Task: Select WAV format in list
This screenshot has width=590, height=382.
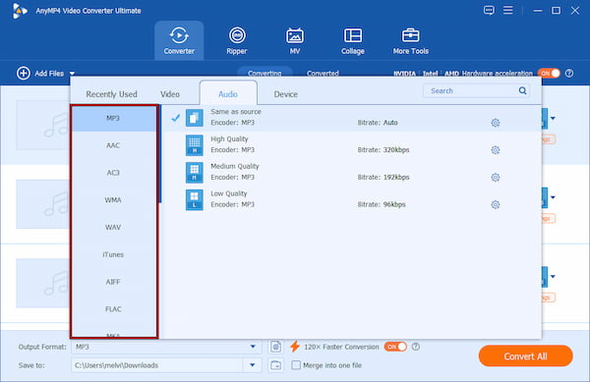Action: (x=113, y=227)
